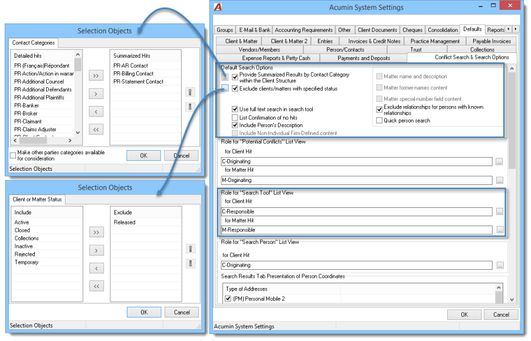The height and width of the screenshot is (341, 531).
Task: Move Exclude list item up
Action: tap(191, 249)
